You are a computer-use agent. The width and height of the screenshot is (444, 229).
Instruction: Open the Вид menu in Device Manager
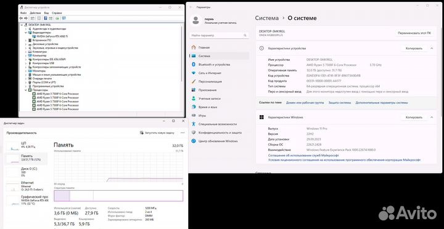46,13
